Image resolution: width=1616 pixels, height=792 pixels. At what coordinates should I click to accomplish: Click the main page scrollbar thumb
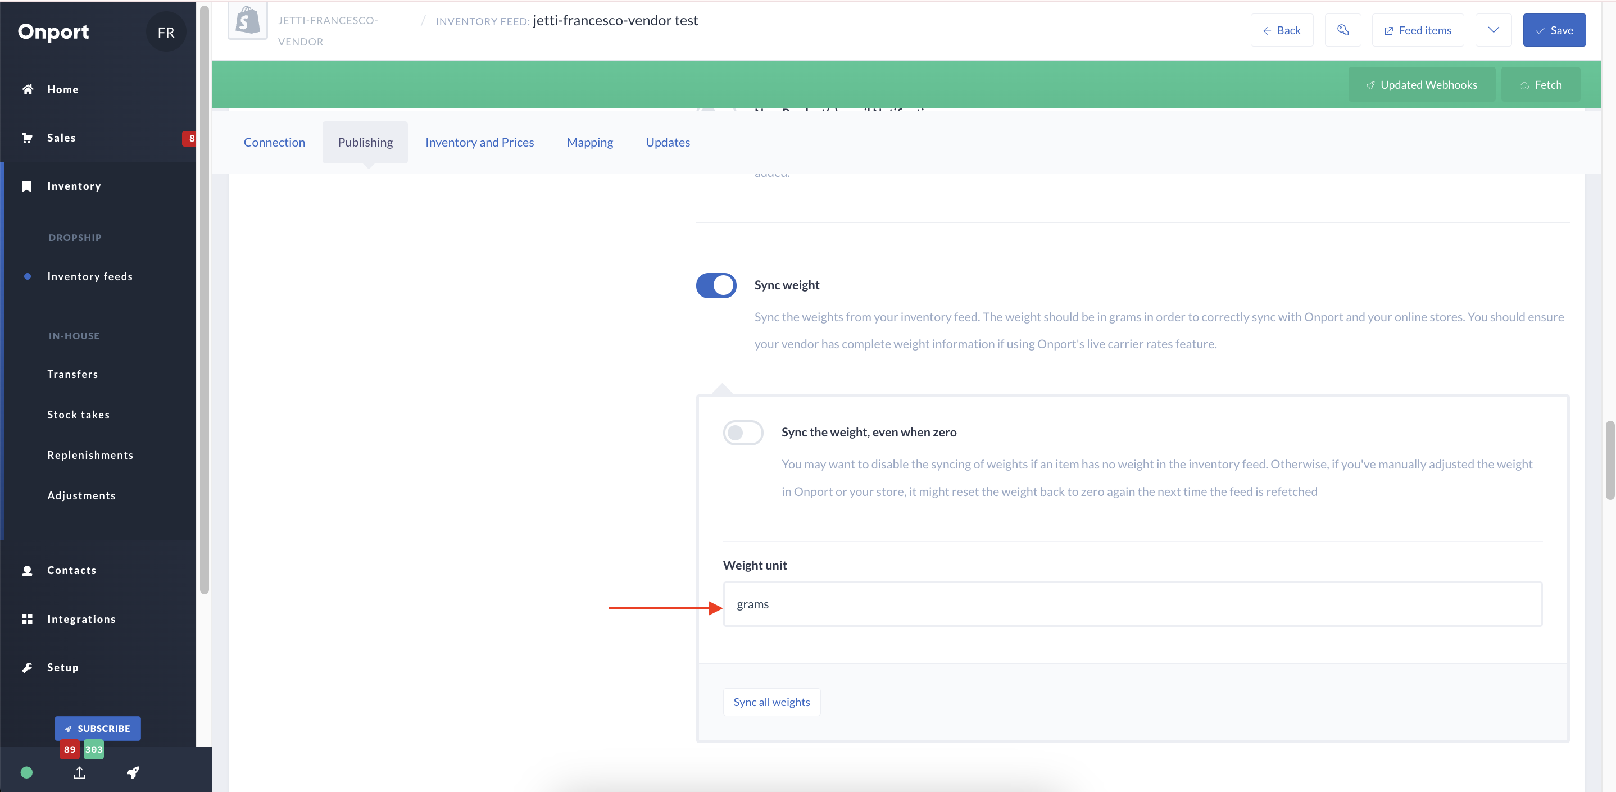tap(1610, 460)
